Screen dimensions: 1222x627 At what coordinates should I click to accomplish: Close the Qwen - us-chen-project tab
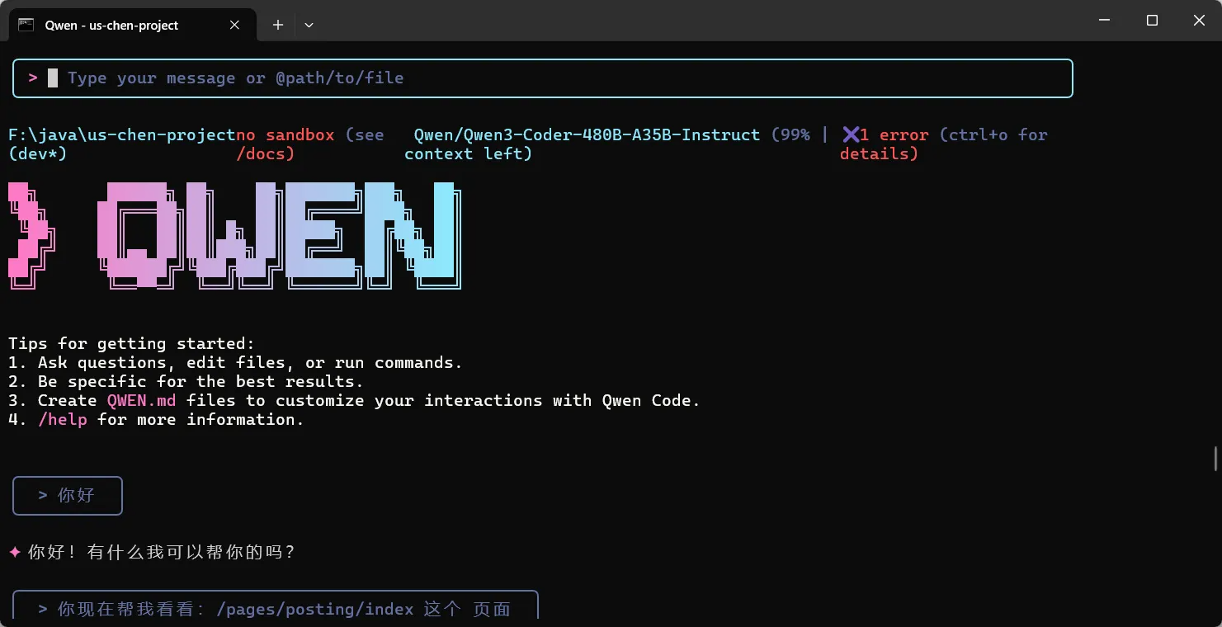click(x=234, y=25)
